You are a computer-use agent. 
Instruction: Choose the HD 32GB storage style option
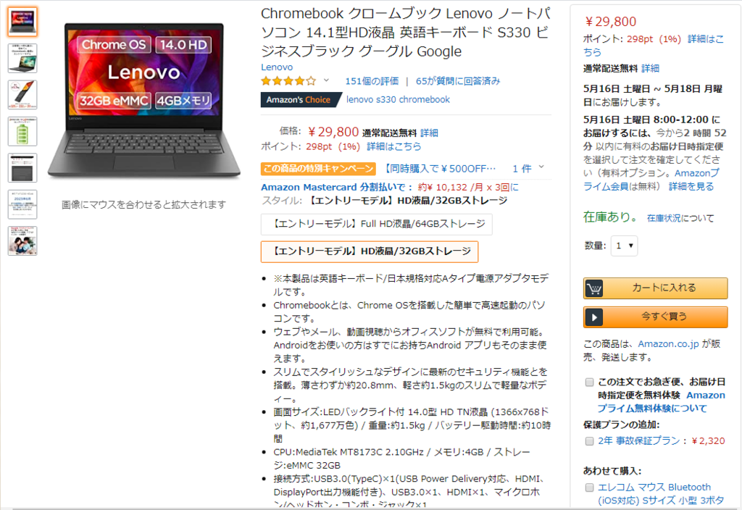(x=370, y=251)
